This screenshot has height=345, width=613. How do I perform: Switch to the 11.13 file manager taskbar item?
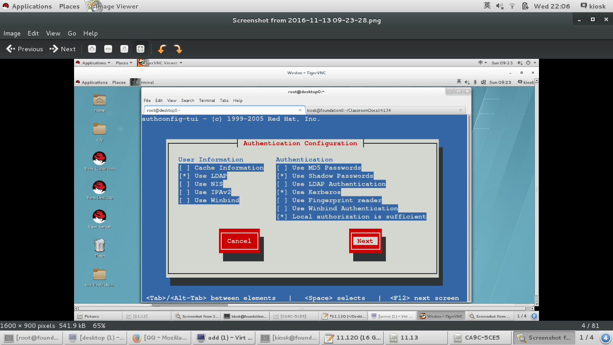point(416,337)
